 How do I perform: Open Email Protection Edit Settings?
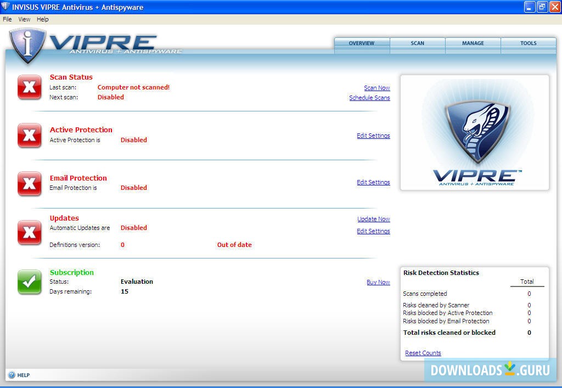pos(374,182)
